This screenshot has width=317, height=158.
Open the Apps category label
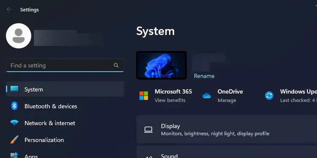pos(31,156)
